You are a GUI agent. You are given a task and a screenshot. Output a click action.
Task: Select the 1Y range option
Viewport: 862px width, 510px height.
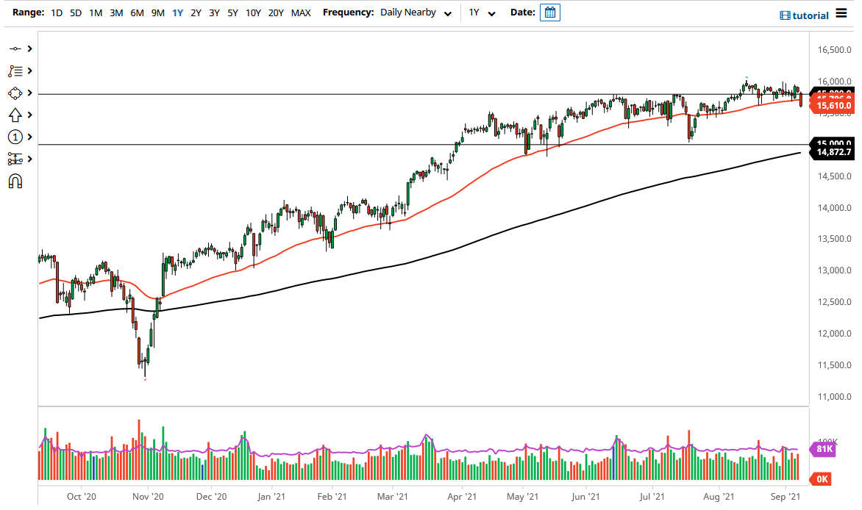tap(176, 12)
